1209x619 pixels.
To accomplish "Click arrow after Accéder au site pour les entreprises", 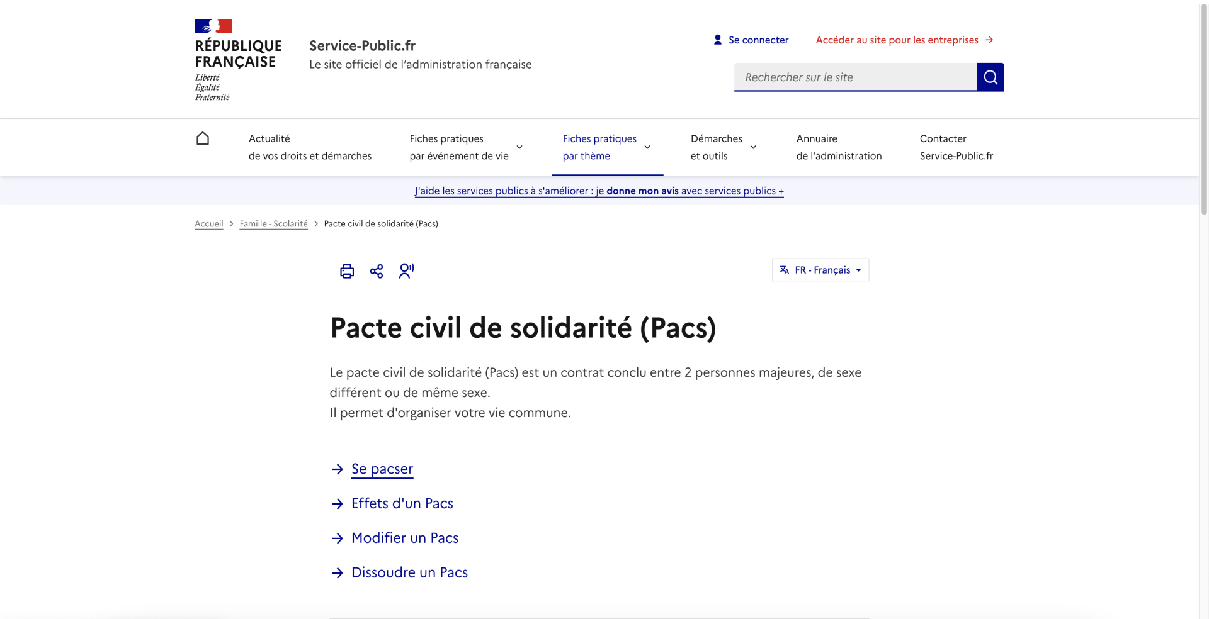I will [x=989, y=40].
